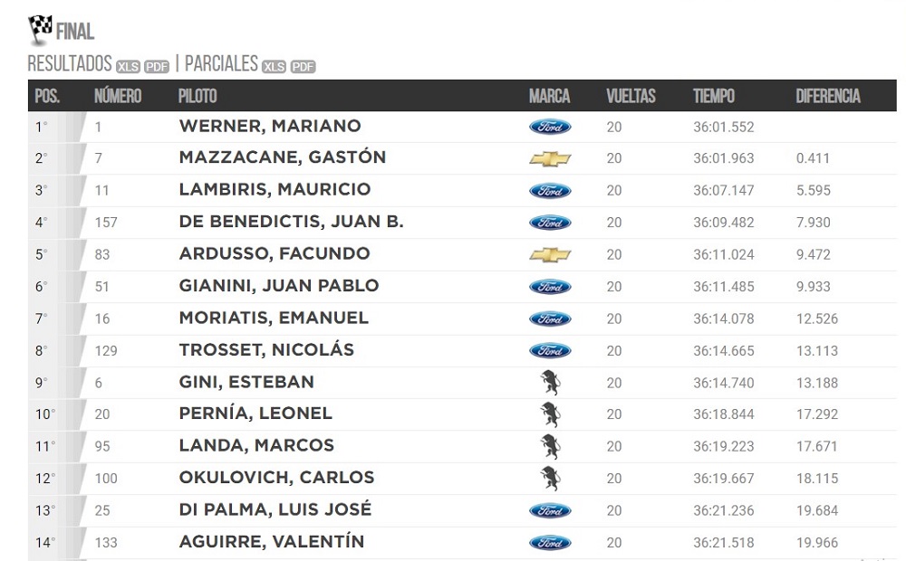Click Torino logo in Okulovich's row
This screenshot has width=906, height=561.
pyautogui.click(x=549, y=479)
